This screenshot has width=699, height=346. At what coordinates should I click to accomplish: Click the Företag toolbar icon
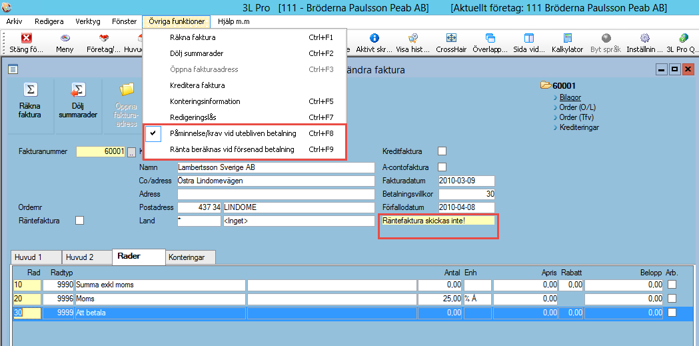pyautogui.click(x=104, y=39)
